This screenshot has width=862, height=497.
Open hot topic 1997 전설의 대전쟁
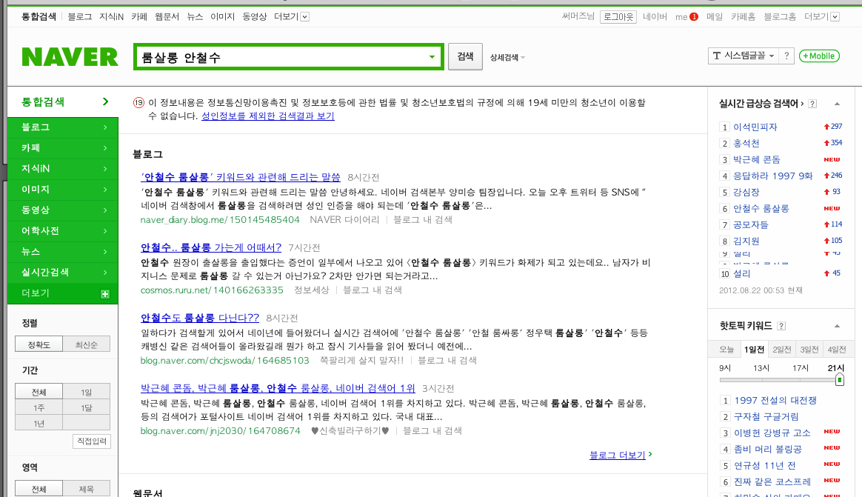pyautogui.click(x=775, y=400)
